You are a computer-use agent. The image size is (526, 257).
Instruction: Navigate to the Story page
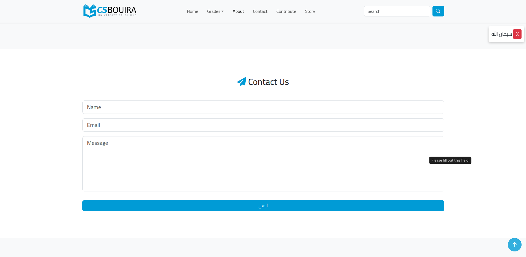pos(310,11)
